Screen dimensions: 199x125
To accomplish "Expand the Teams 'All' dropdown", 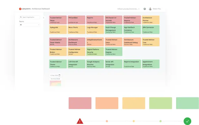I will coord(29,25).
